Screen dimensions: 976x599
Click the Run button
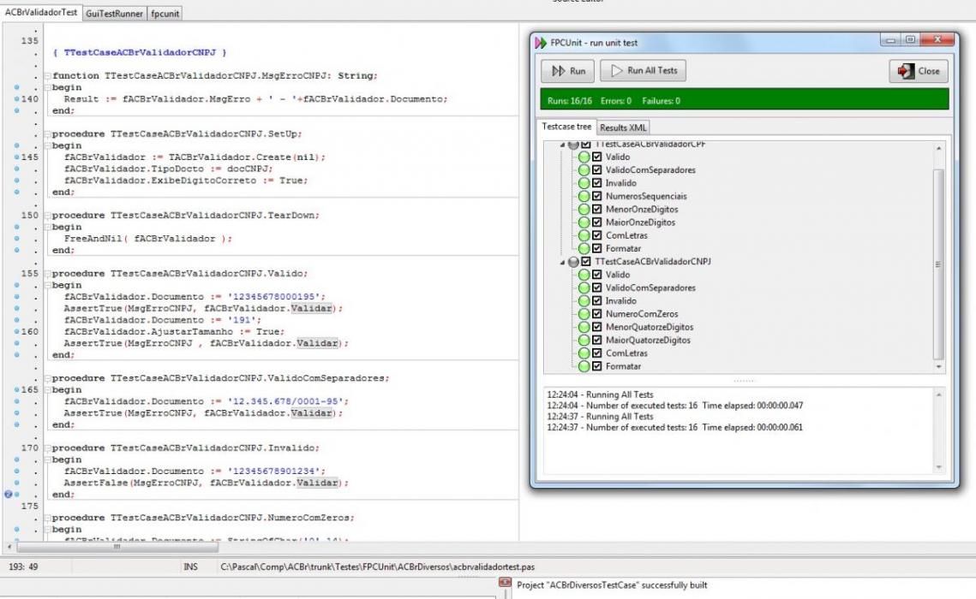point(567,71)
